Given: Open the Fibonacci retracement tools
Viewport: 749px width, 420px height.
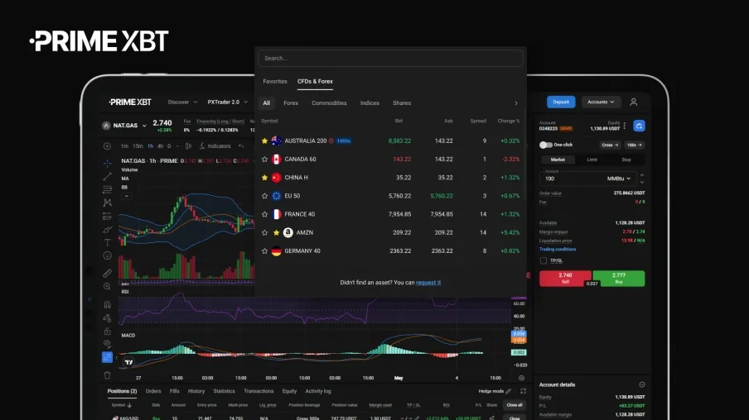Looking at the screenshot, I should click(x=107, y=189).
